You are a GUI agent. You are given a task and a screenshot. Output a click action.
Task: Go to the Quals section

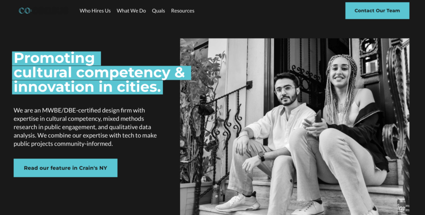point(158,11)
